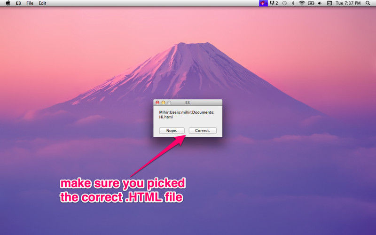The height and width of the screenshot is (235, 376).
Task: Click the Nope. button in E3 dialog
Action: pos(172,131)
